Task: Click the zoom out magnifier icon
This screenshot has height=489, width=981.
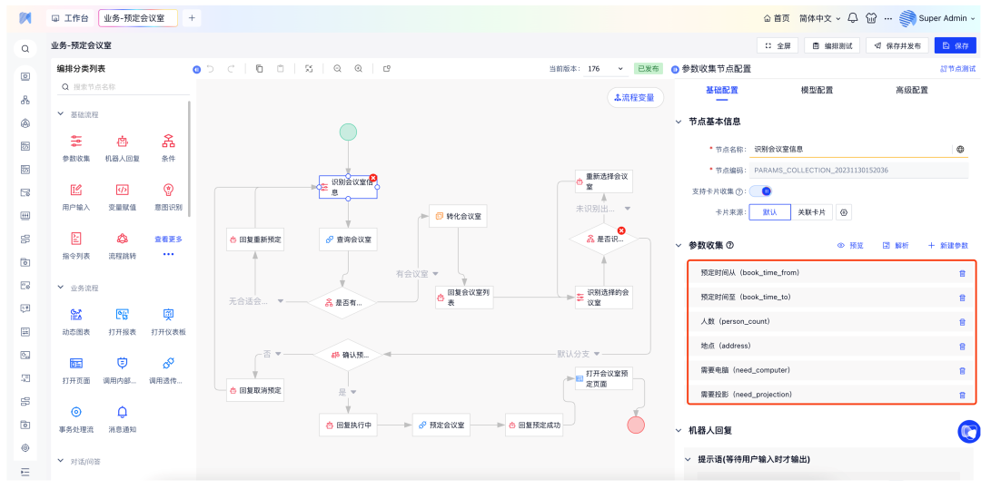Action: click(337, 69)
